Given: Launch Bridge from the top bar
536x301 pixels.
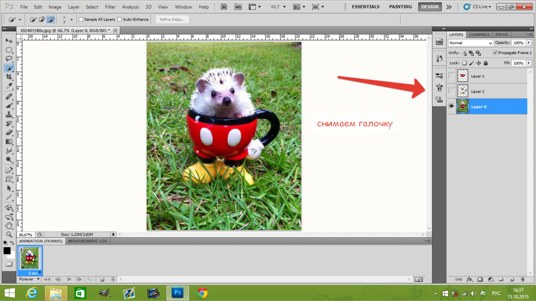Looking at the screenshot, I should (224, 7).
